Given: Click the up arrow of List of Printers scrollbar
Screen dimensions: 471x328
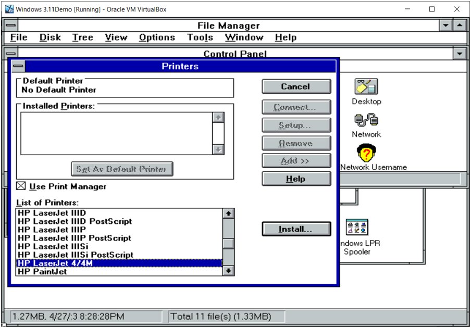Looking at the screenshot, I should click(229, 213).
